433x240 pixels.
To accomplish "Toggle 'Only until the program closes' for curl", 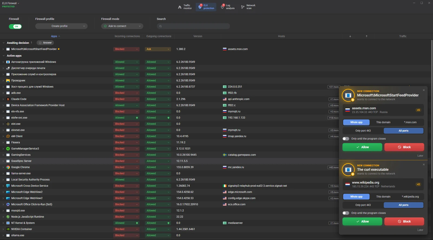I will tap(346, 213).
